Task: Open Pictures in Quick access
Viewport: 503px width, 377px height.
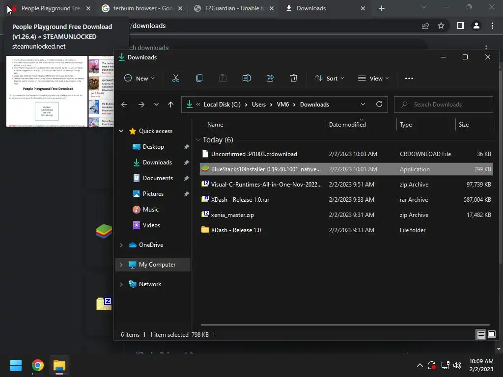Action: pyautogui.click(x=153, y=193)
